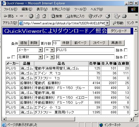This screenshot has height=127, width=139.
Task: Click the Stop loading icon in toolbar
Action: click(x=31, y=16)
